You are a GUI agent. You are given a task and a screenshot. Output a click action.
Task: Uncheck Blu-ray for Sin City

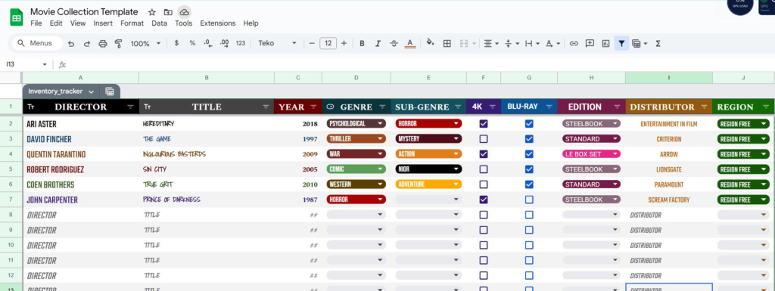point(529,169)
